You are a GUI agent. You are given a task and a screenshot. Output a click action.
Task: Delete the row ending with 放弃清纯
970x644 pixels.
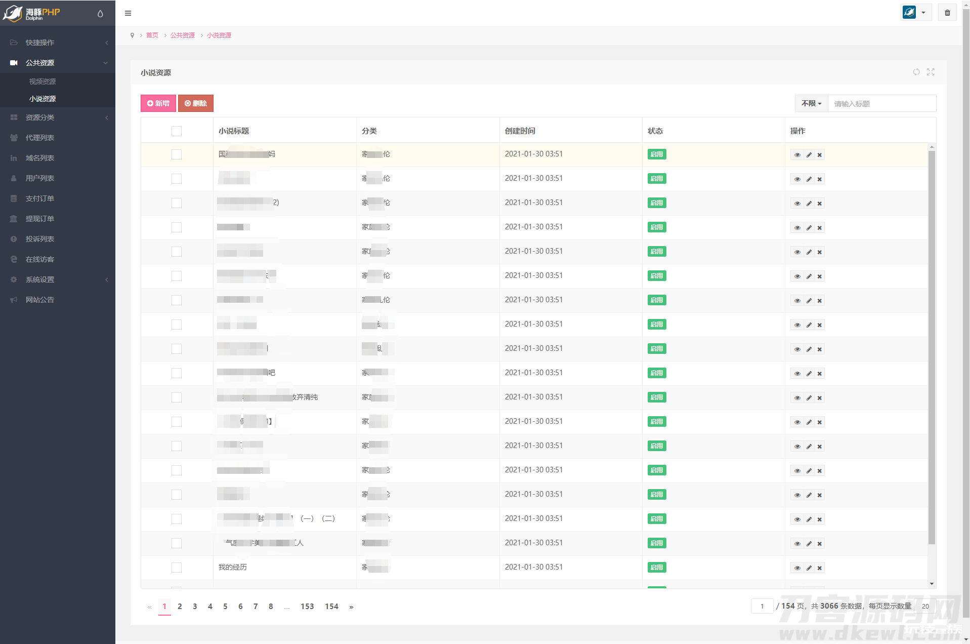coord(820,398)
